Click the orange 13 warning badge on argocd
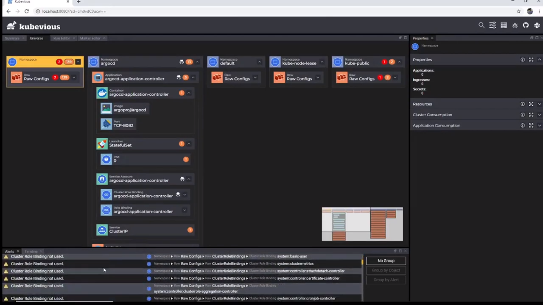Image resolution: width=543 pixels, height=305 pixels. pos(189,62)
